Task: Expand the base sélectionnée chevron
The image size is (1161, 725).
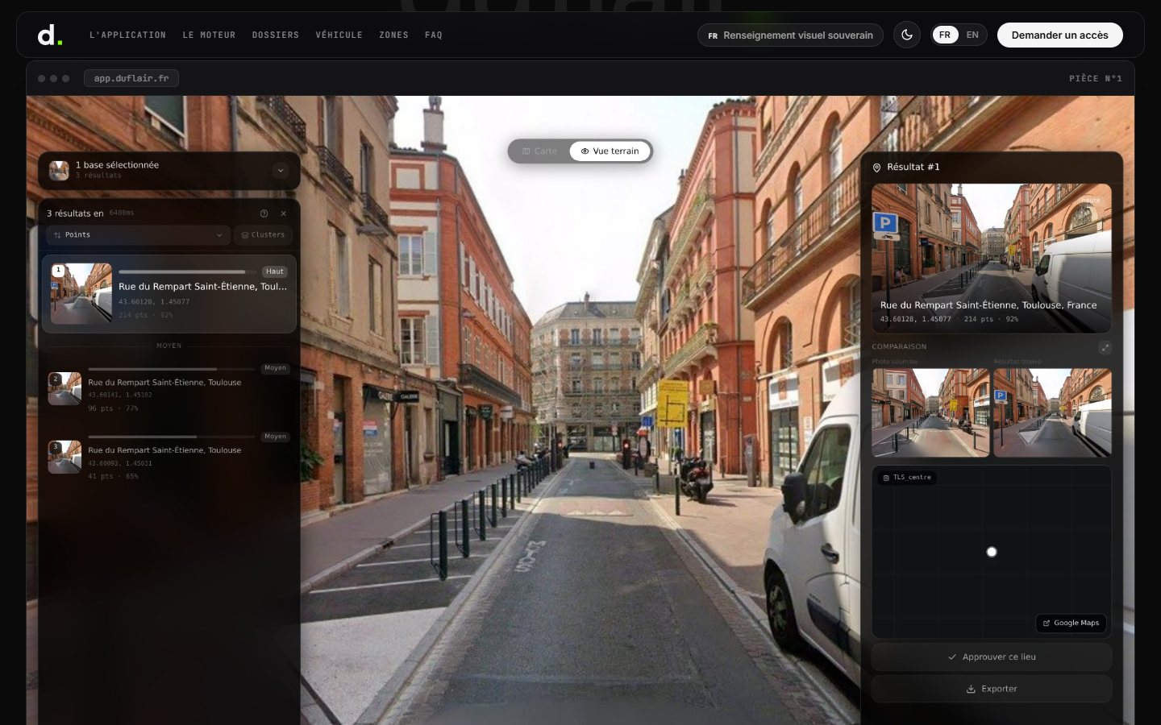Action: pos(280,171)
